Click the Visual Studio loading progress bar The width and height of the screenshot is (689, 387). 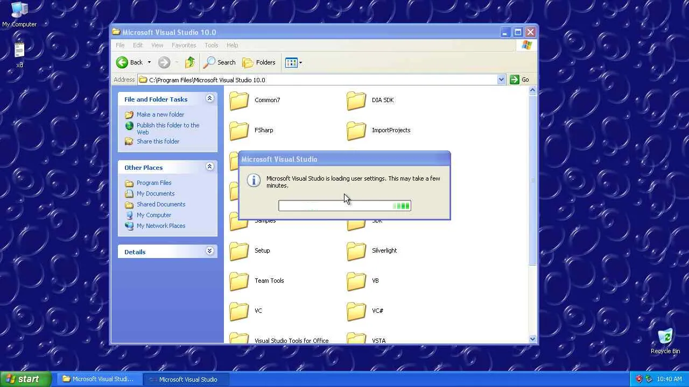(344, 206)
